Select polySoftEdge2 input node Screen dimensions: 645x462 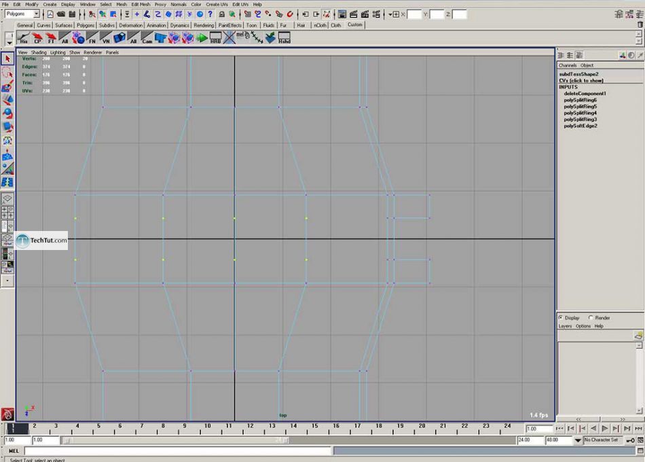pos(580,126)
